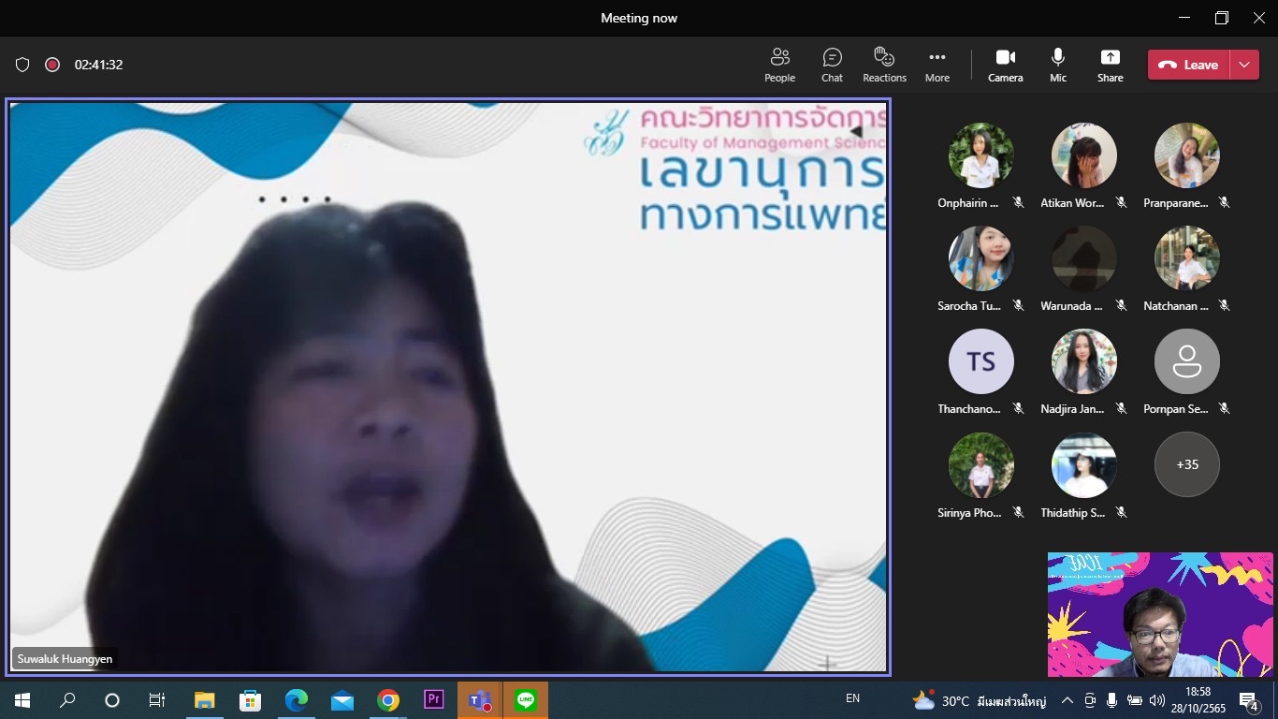The height and width of the screenshot is (719, 1278).
Task: Open the People panel
Action: coord(779,65)
